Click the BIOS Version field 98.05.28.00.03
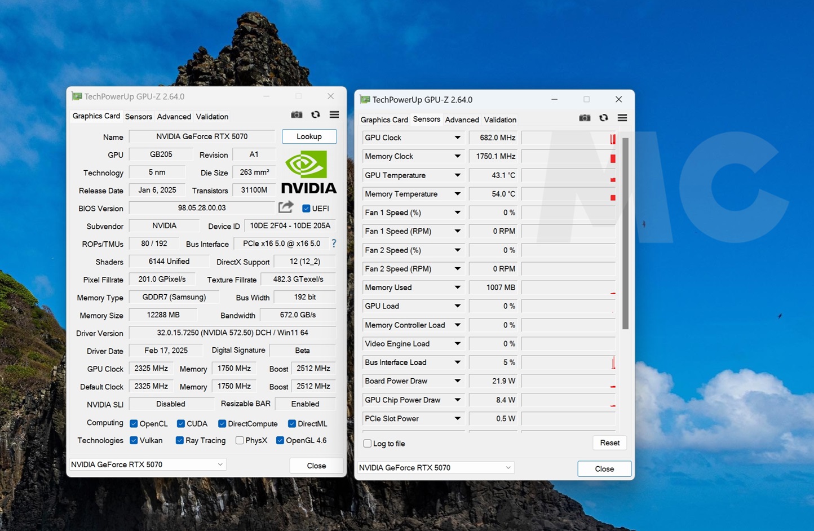 click(x=202, y=208)
